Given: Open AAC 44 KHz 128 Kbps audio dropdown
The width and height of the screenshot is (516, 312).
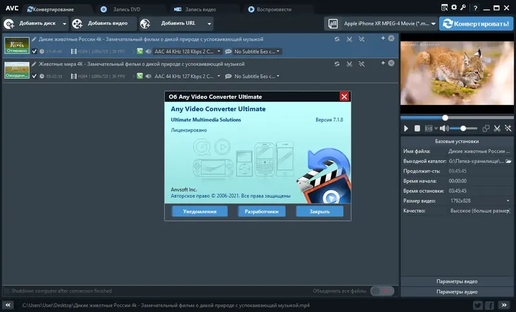Looking at the screenshot, I should (x=187, y=52).
